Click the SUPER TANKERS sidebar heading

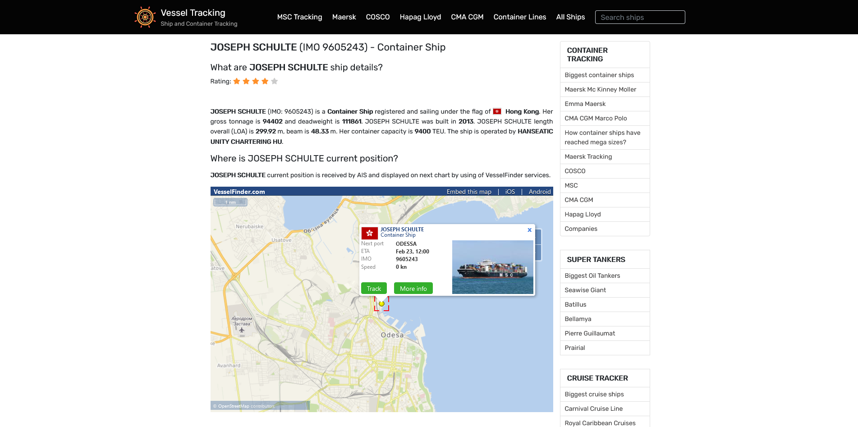(596, 260)
